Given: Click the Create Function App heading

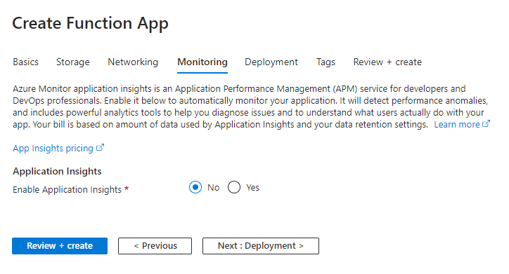Looking at the screenshot, I should coord(90,23).
